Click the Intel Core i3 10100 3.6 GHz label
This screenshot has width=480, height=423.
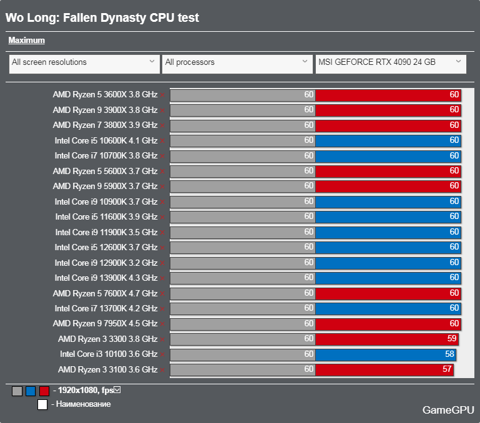[109, 354]
